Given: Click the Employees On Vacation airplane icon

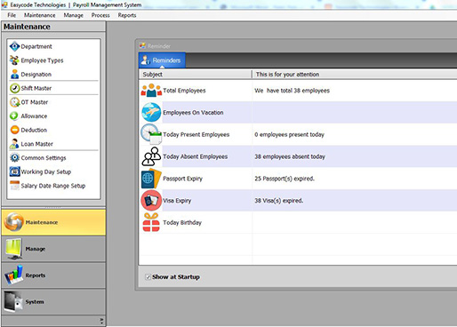Looking at the screenshot, I should (151, 112).
